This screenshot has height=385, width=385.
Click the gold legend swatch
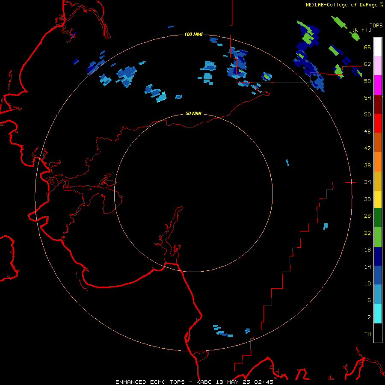(x=378, y=181)
